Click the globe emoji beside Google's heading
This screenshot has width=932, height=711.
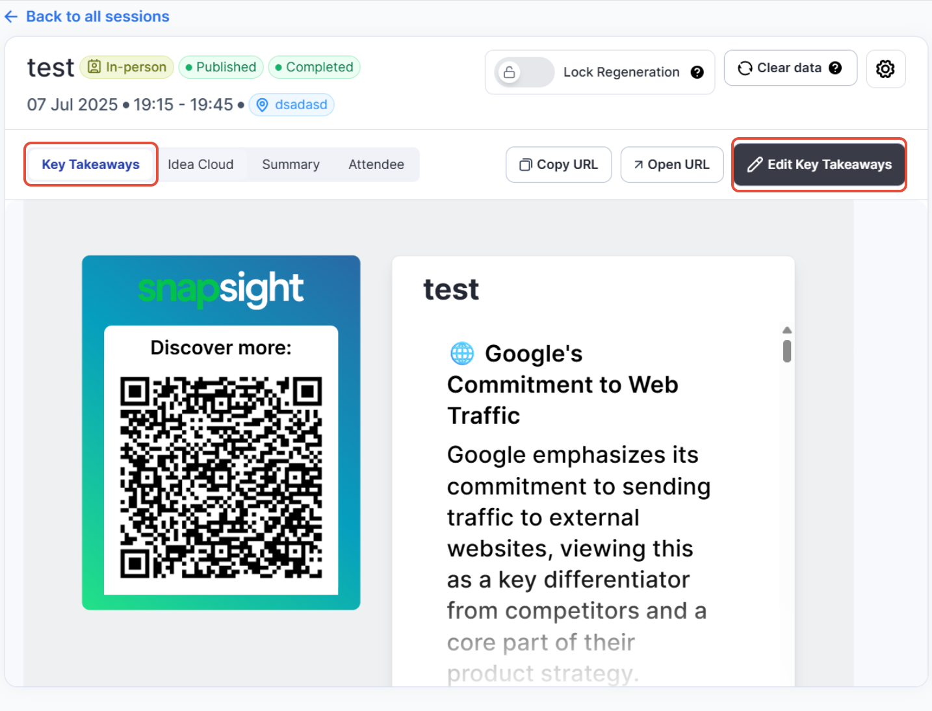462,354
